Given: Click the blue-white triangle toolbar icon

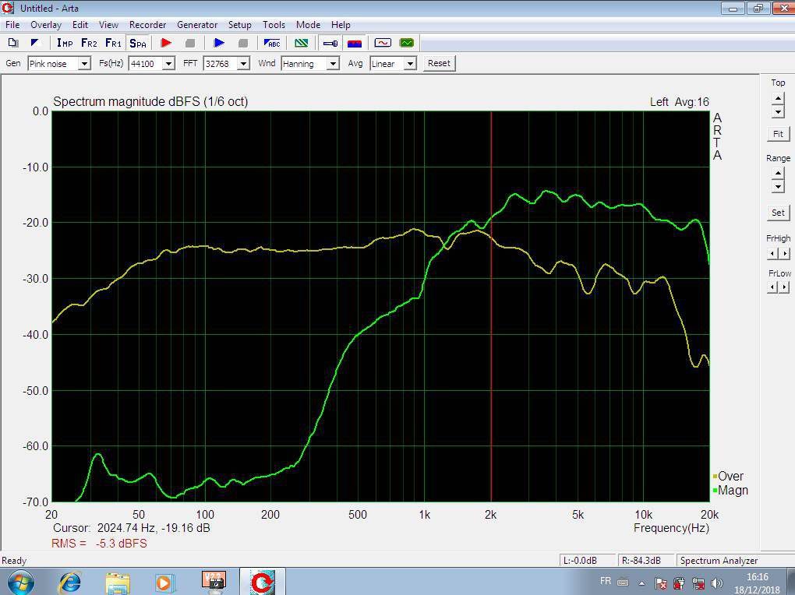Looking at the screenshot, I should 35,43.
